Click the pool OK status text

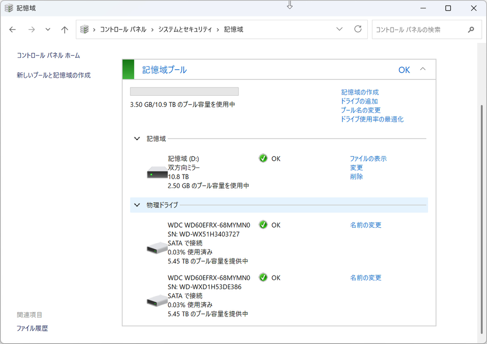[x=404, y=70]
